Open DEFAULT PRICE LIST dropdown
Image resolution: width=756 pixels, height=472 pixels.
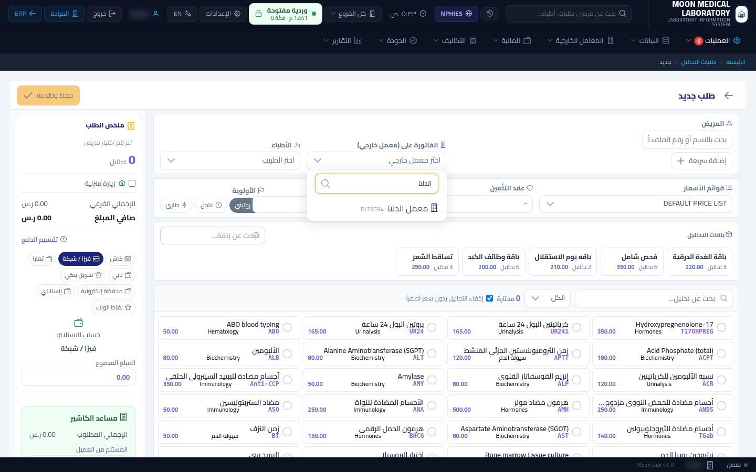pyautogui.click(x=636, y=203)
